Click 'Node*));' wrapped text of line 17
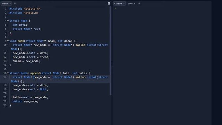222x125 pixels. (17, 81)
